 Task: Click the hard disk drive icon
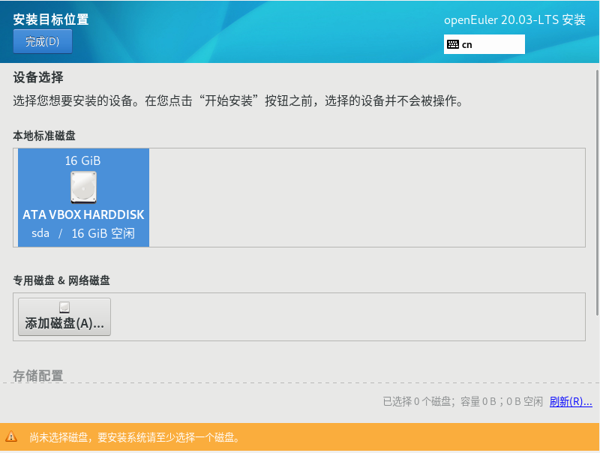(x=83, y=187)
